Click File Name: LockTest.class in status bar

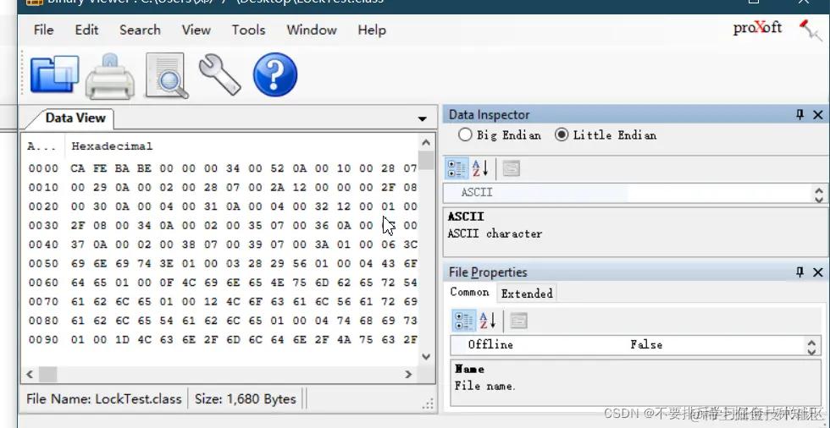click(x=103, y=399)
